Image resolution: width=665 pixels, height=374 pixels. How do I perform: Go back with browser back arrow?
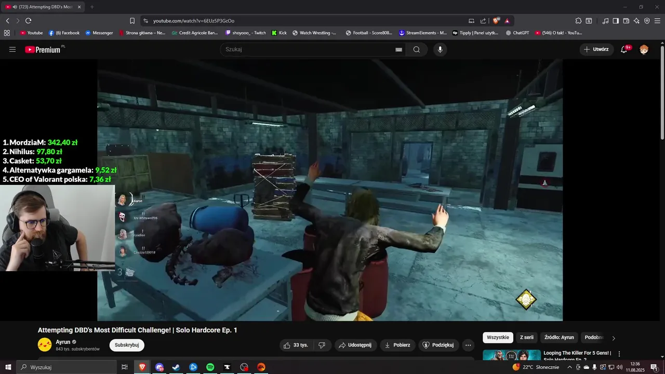point(8,21)
